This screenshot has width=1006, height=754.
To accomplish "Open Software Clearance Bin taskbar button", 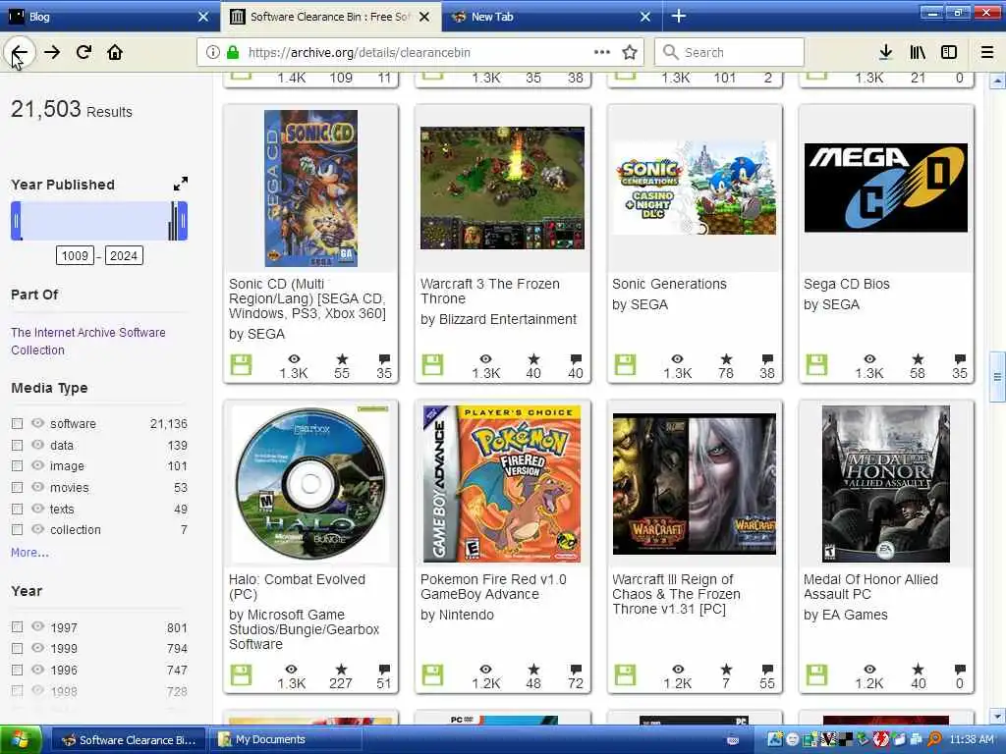I will pyautogui.click(x=129, y=740).
